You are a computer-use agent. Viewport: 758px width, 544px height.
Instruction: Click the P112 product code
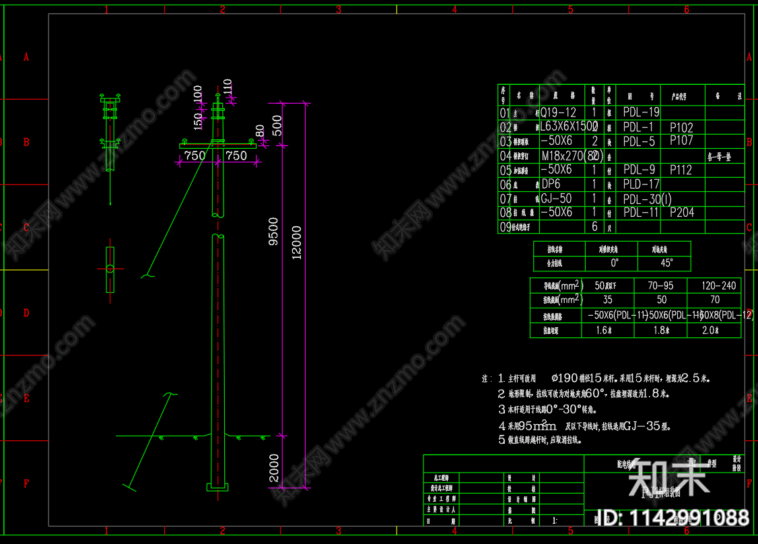(681, 170)
